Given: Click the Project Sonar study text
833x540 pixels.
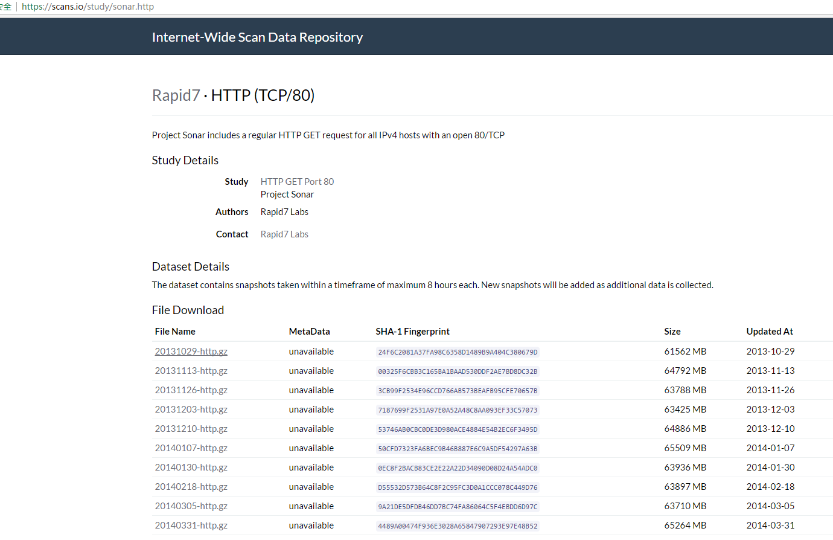Looking at the screenshot, I should pyautogui.click(x=287, y=194).
